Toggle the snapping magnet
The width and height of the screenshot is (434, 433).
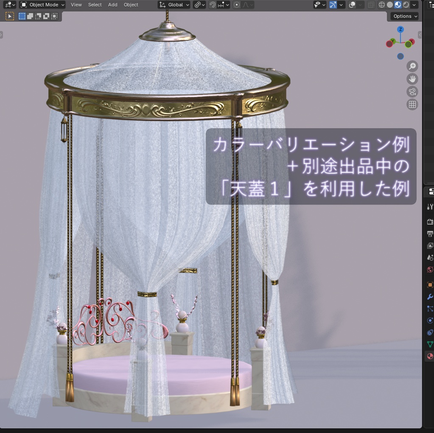212,5
